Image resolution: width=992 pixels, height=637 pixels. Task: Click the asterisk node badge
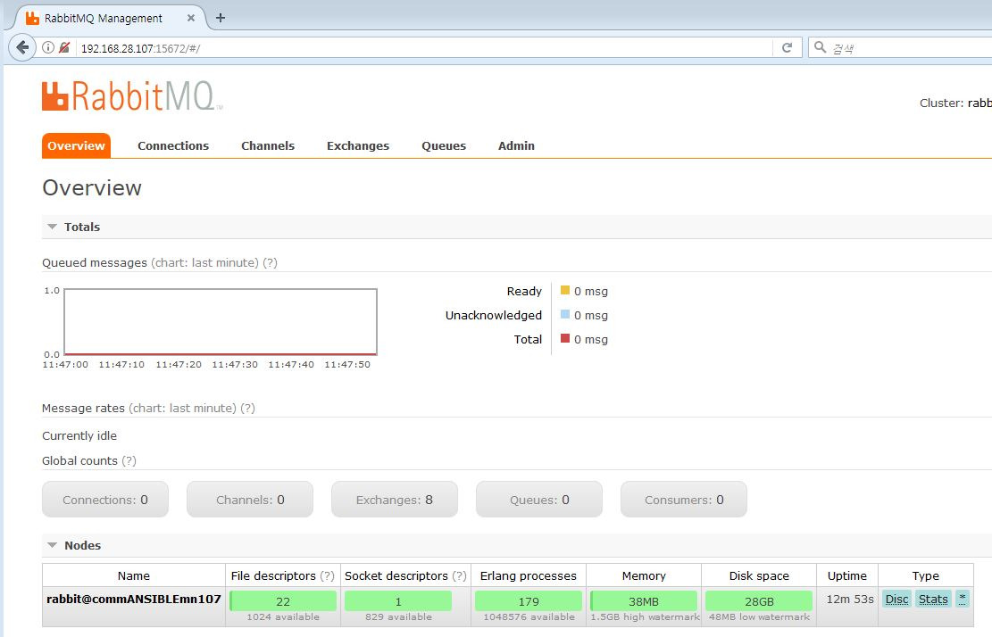(963, 599)
